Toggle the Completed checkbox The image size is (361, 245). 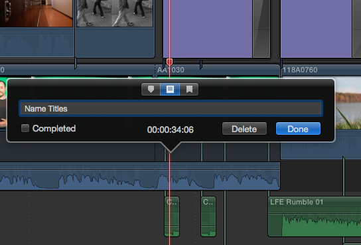(25, 128)
